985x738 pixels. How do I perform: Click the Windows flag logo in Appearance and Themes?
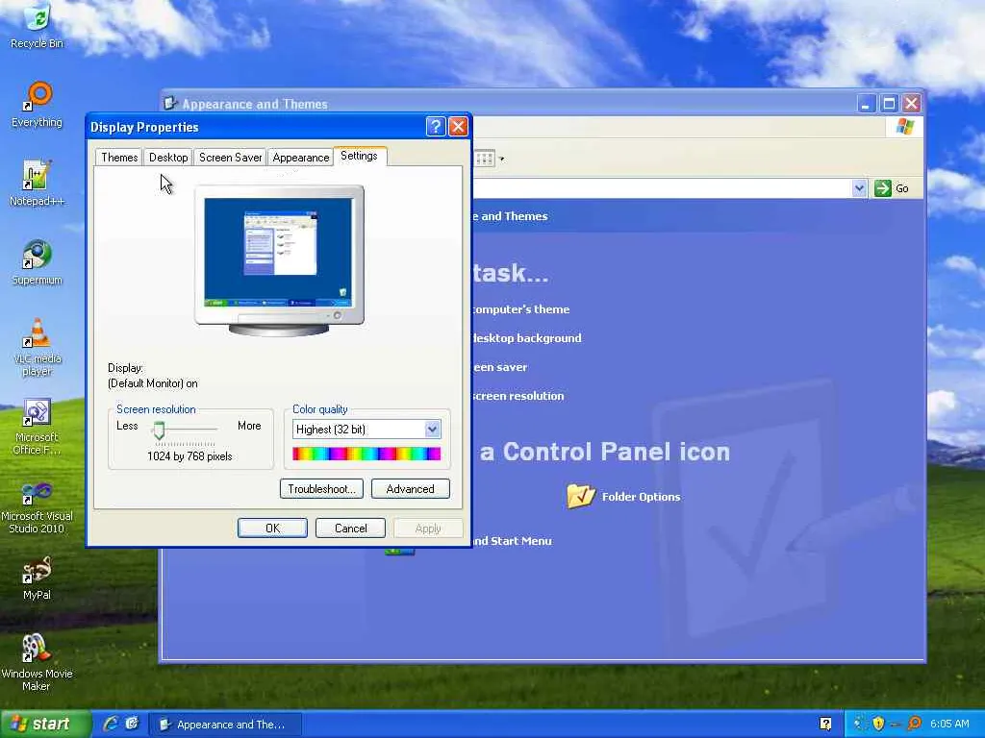pyautogui.click(x=905, y=127)
